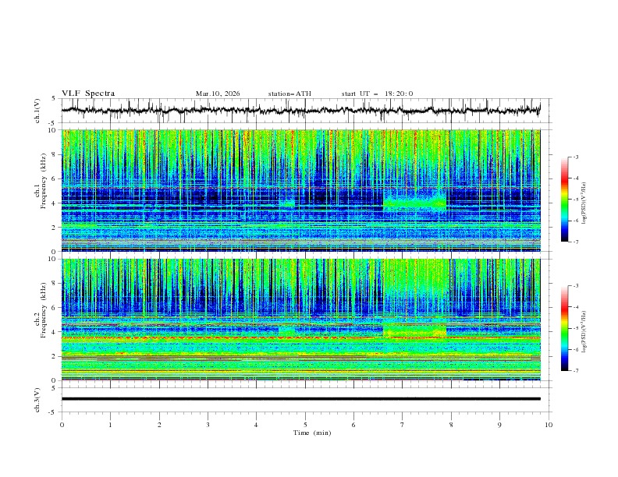Click the "-7" tick on lower color bar

(575, 371)
